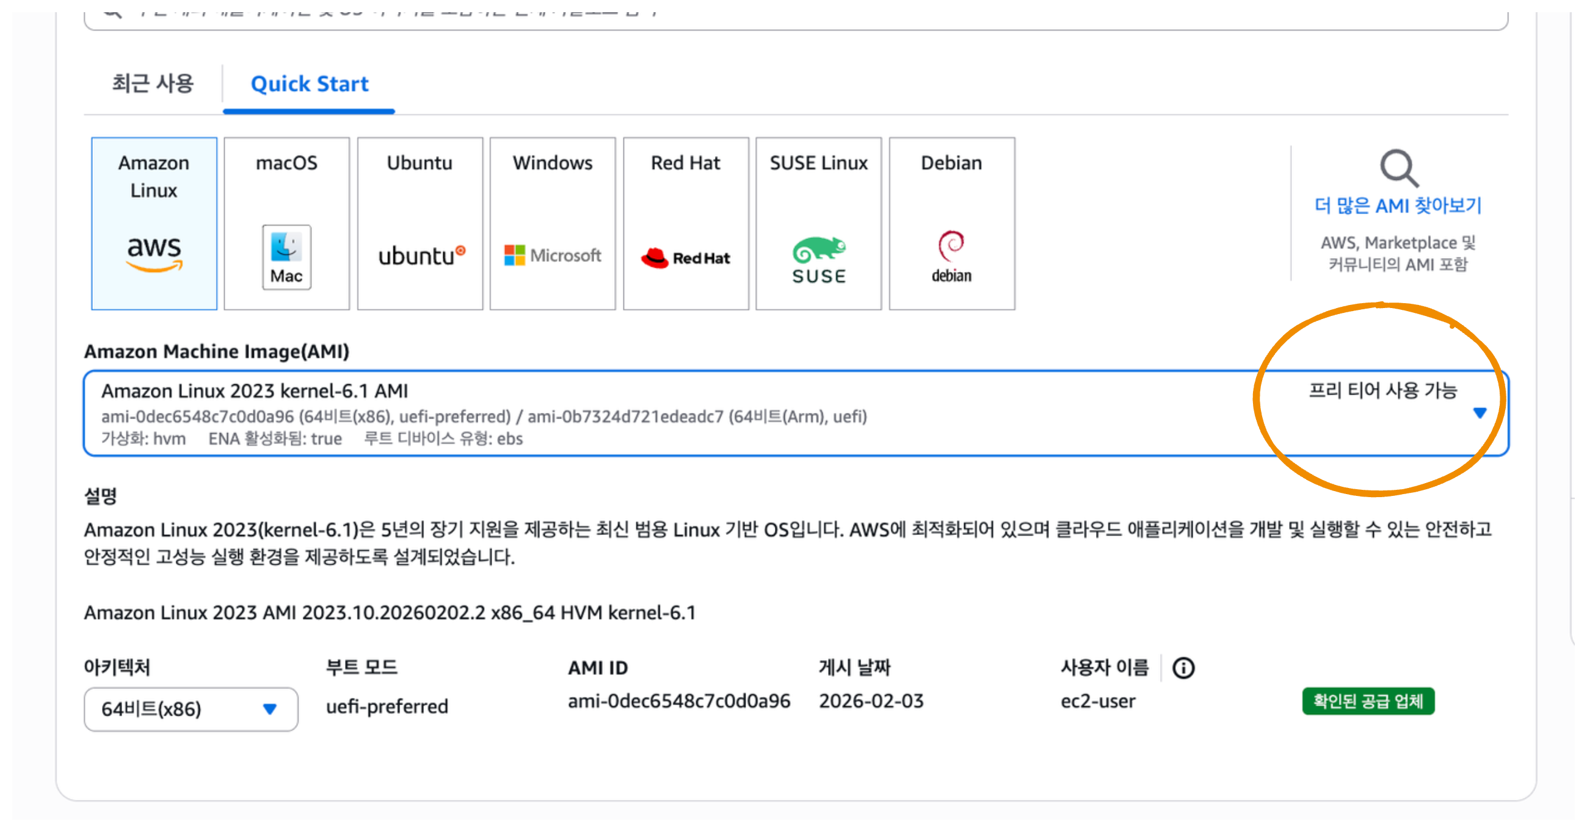This screenshot has height=832, width=1587.
Task: Expand the Amazon Machine Image dropdown arrow
Action: (x=1480, y=413)
